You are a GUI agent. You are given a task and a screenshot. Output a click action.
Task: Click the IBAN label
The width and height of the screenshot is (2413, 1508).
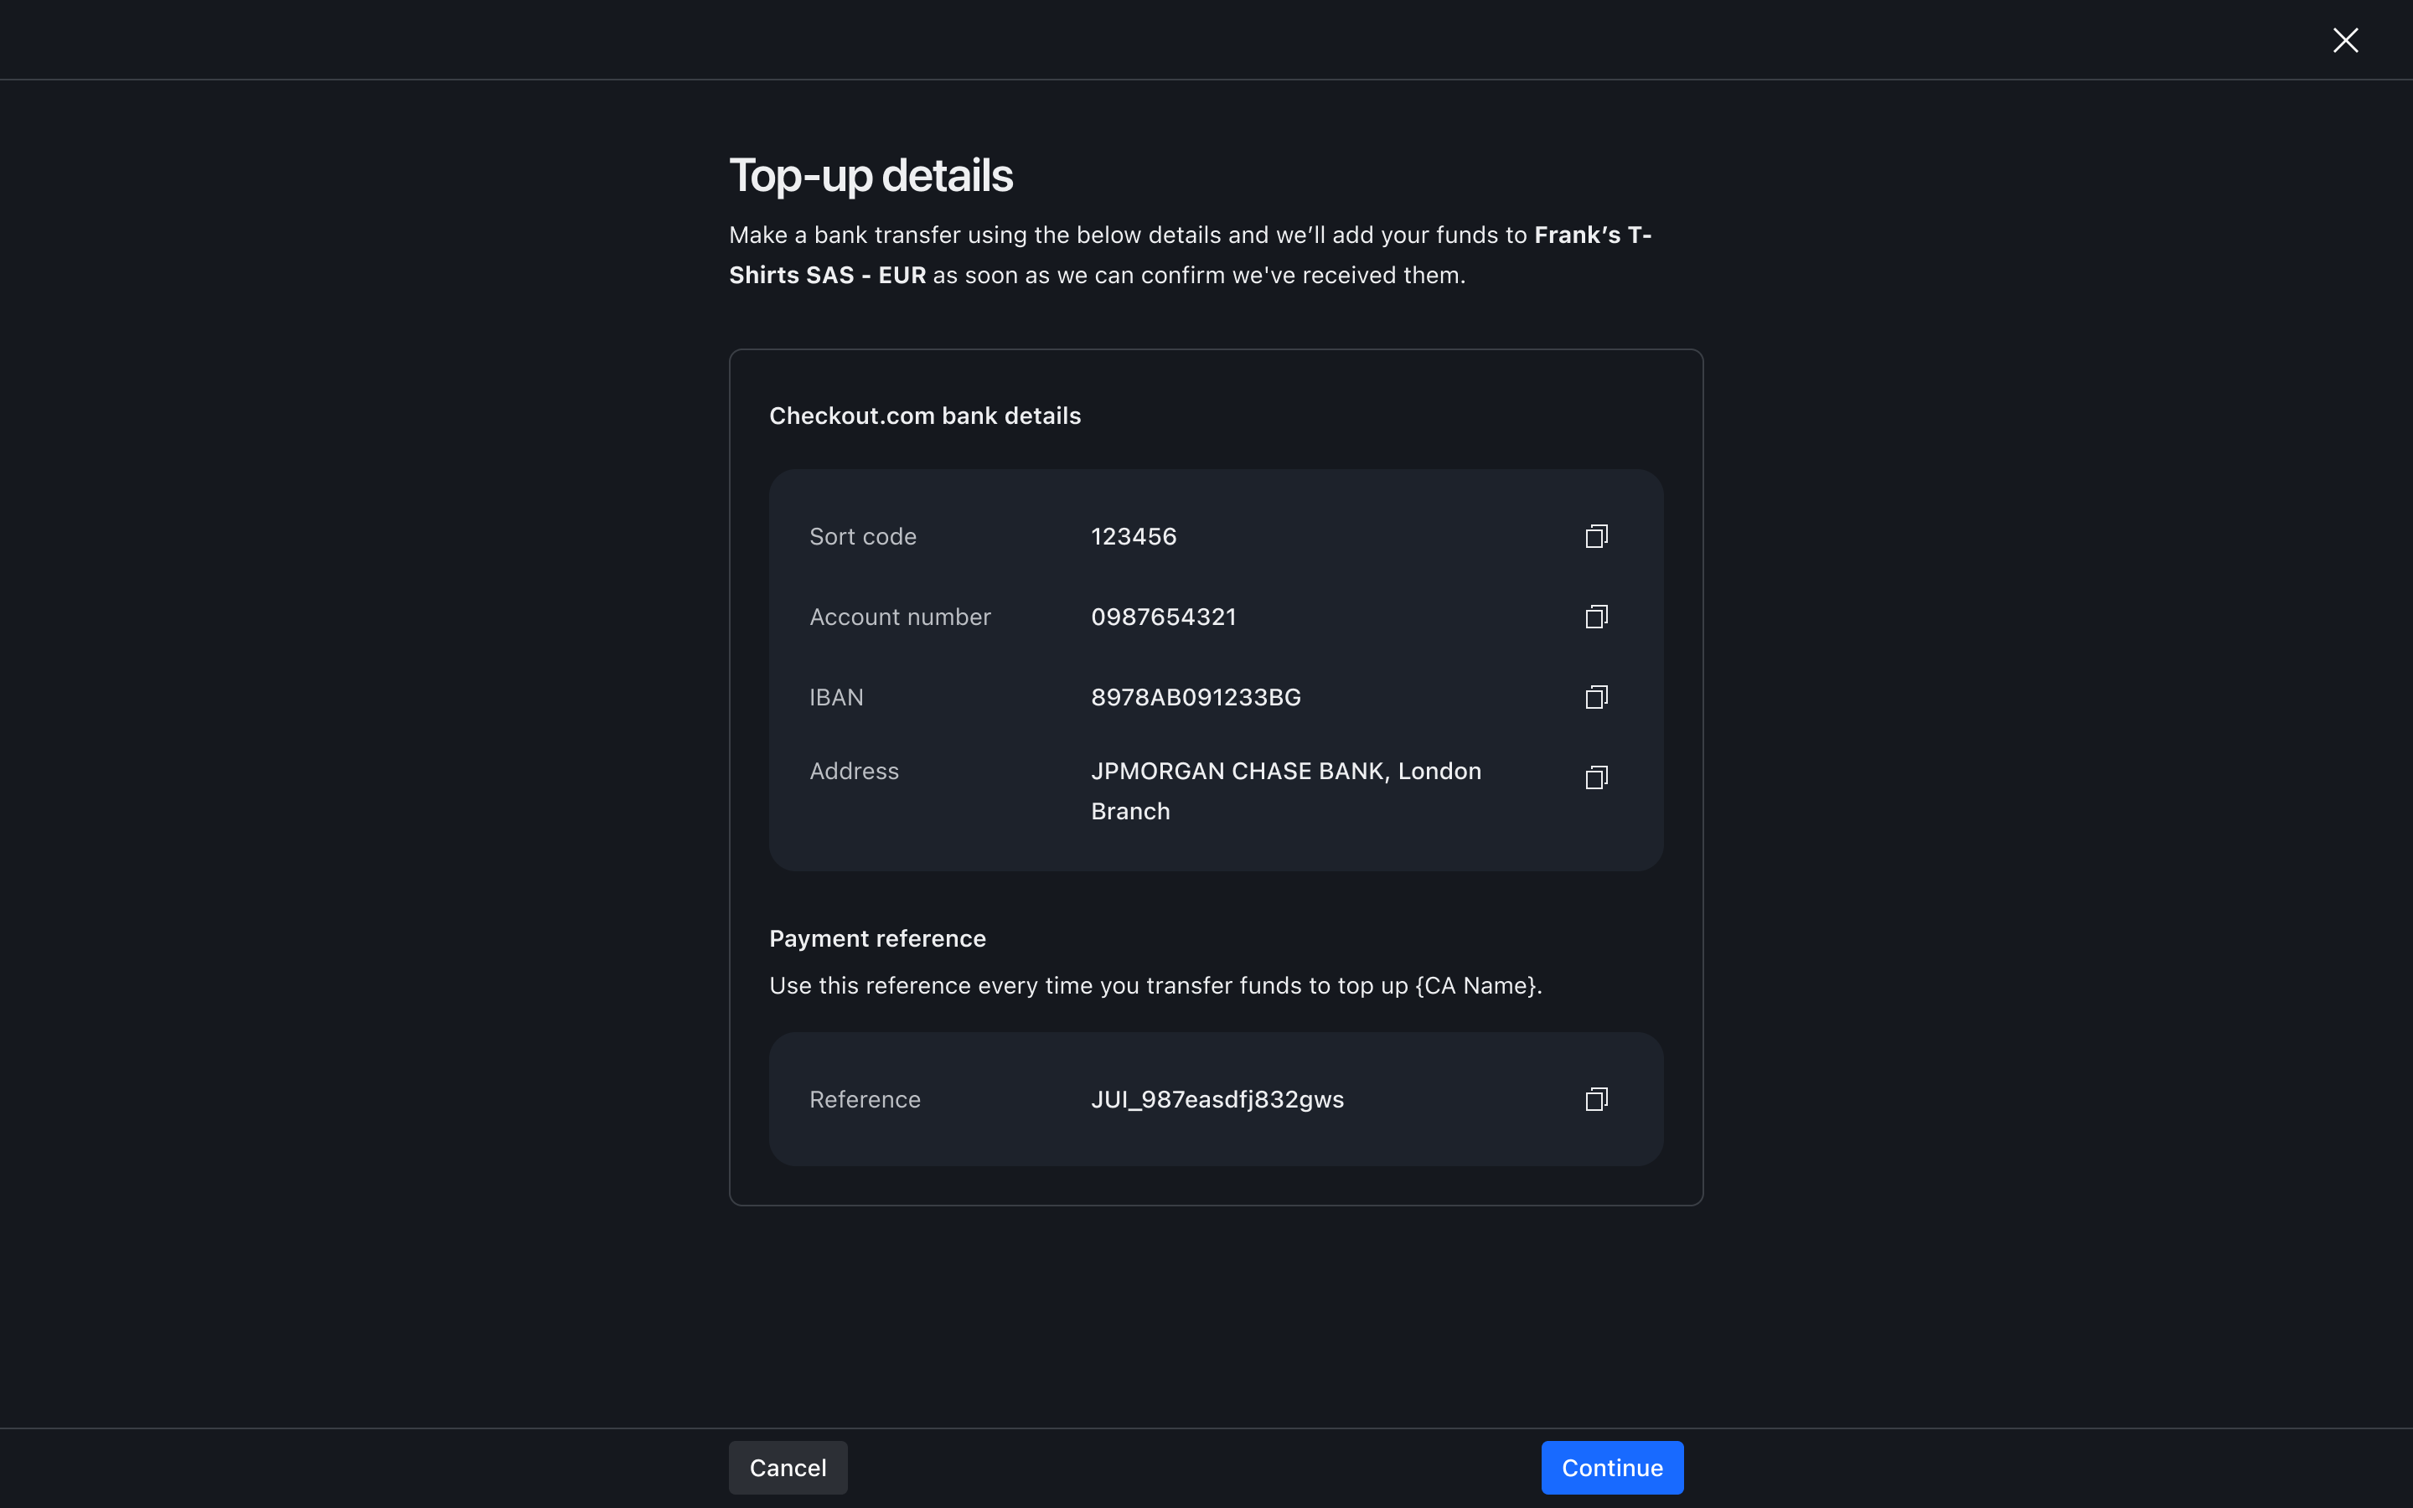(836, 697)
